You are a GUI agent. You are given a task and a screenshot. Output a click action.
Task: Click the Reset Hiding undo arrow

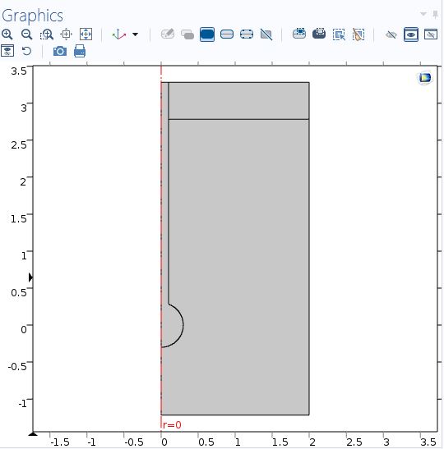26,51
